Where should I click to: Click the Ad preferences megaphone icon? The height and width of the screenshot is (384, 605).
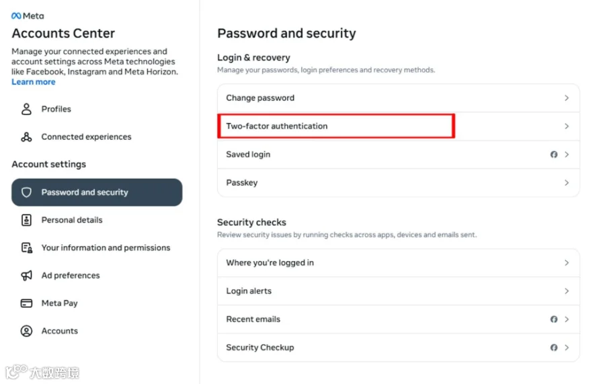click(x=26, y=276)
